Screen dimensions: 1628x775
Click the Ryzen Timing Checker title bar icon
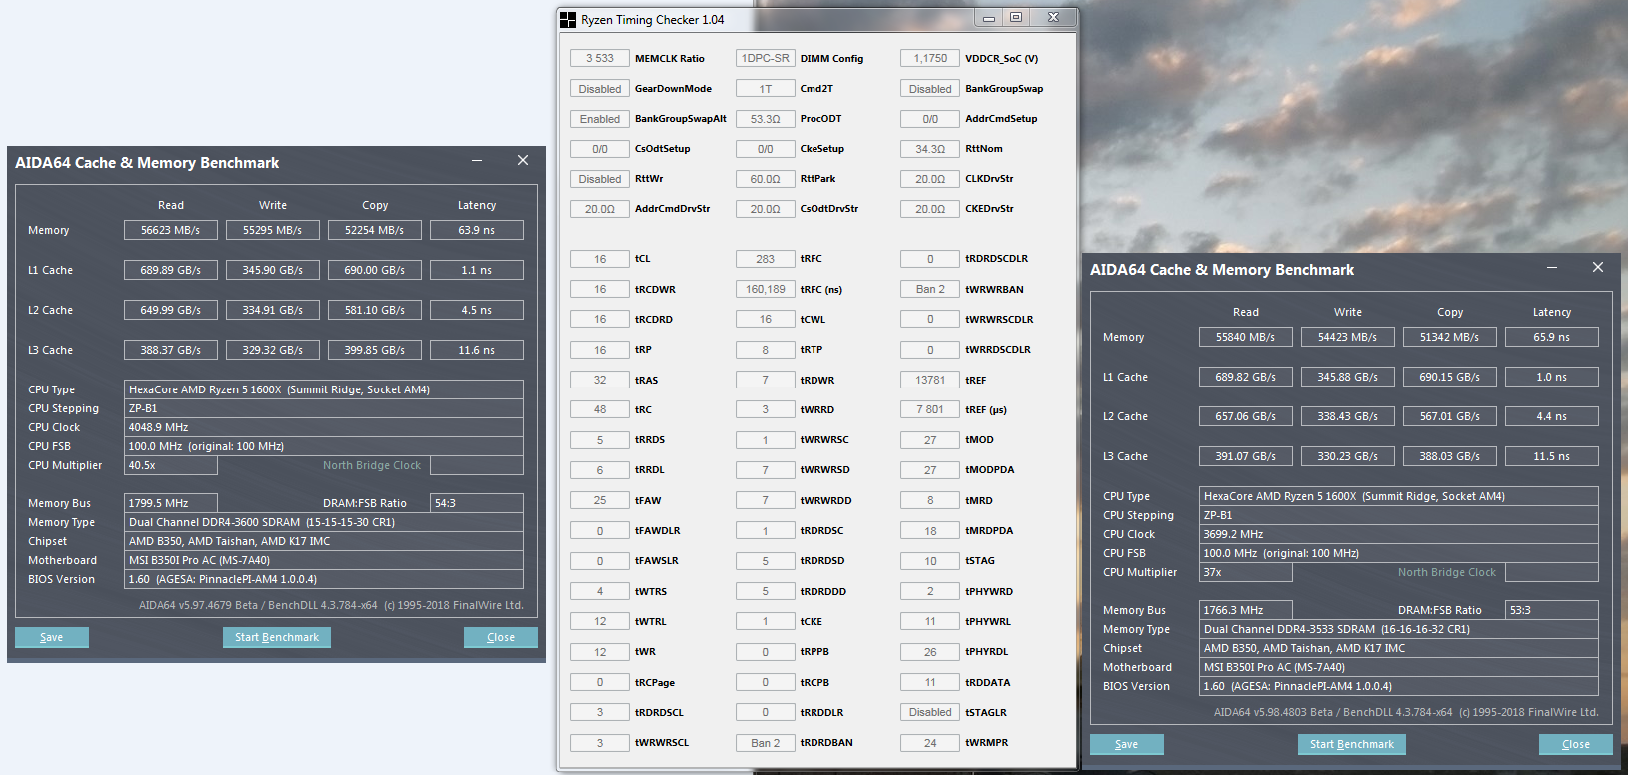(568, 19)
